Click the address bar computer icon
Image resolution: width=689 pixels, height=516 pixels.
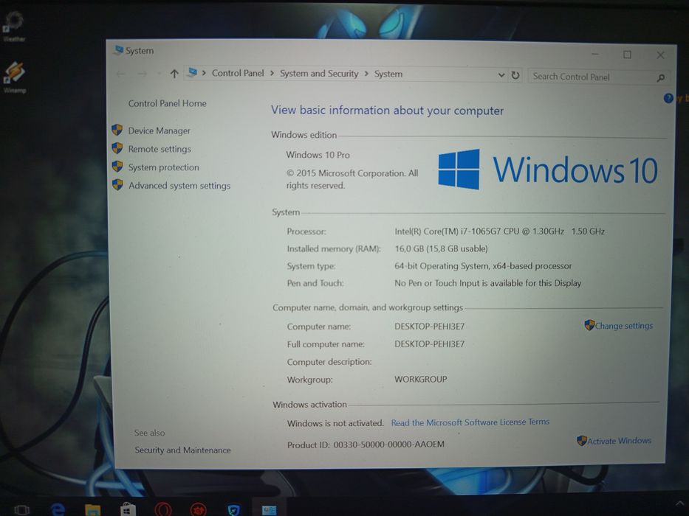point(193,72)
